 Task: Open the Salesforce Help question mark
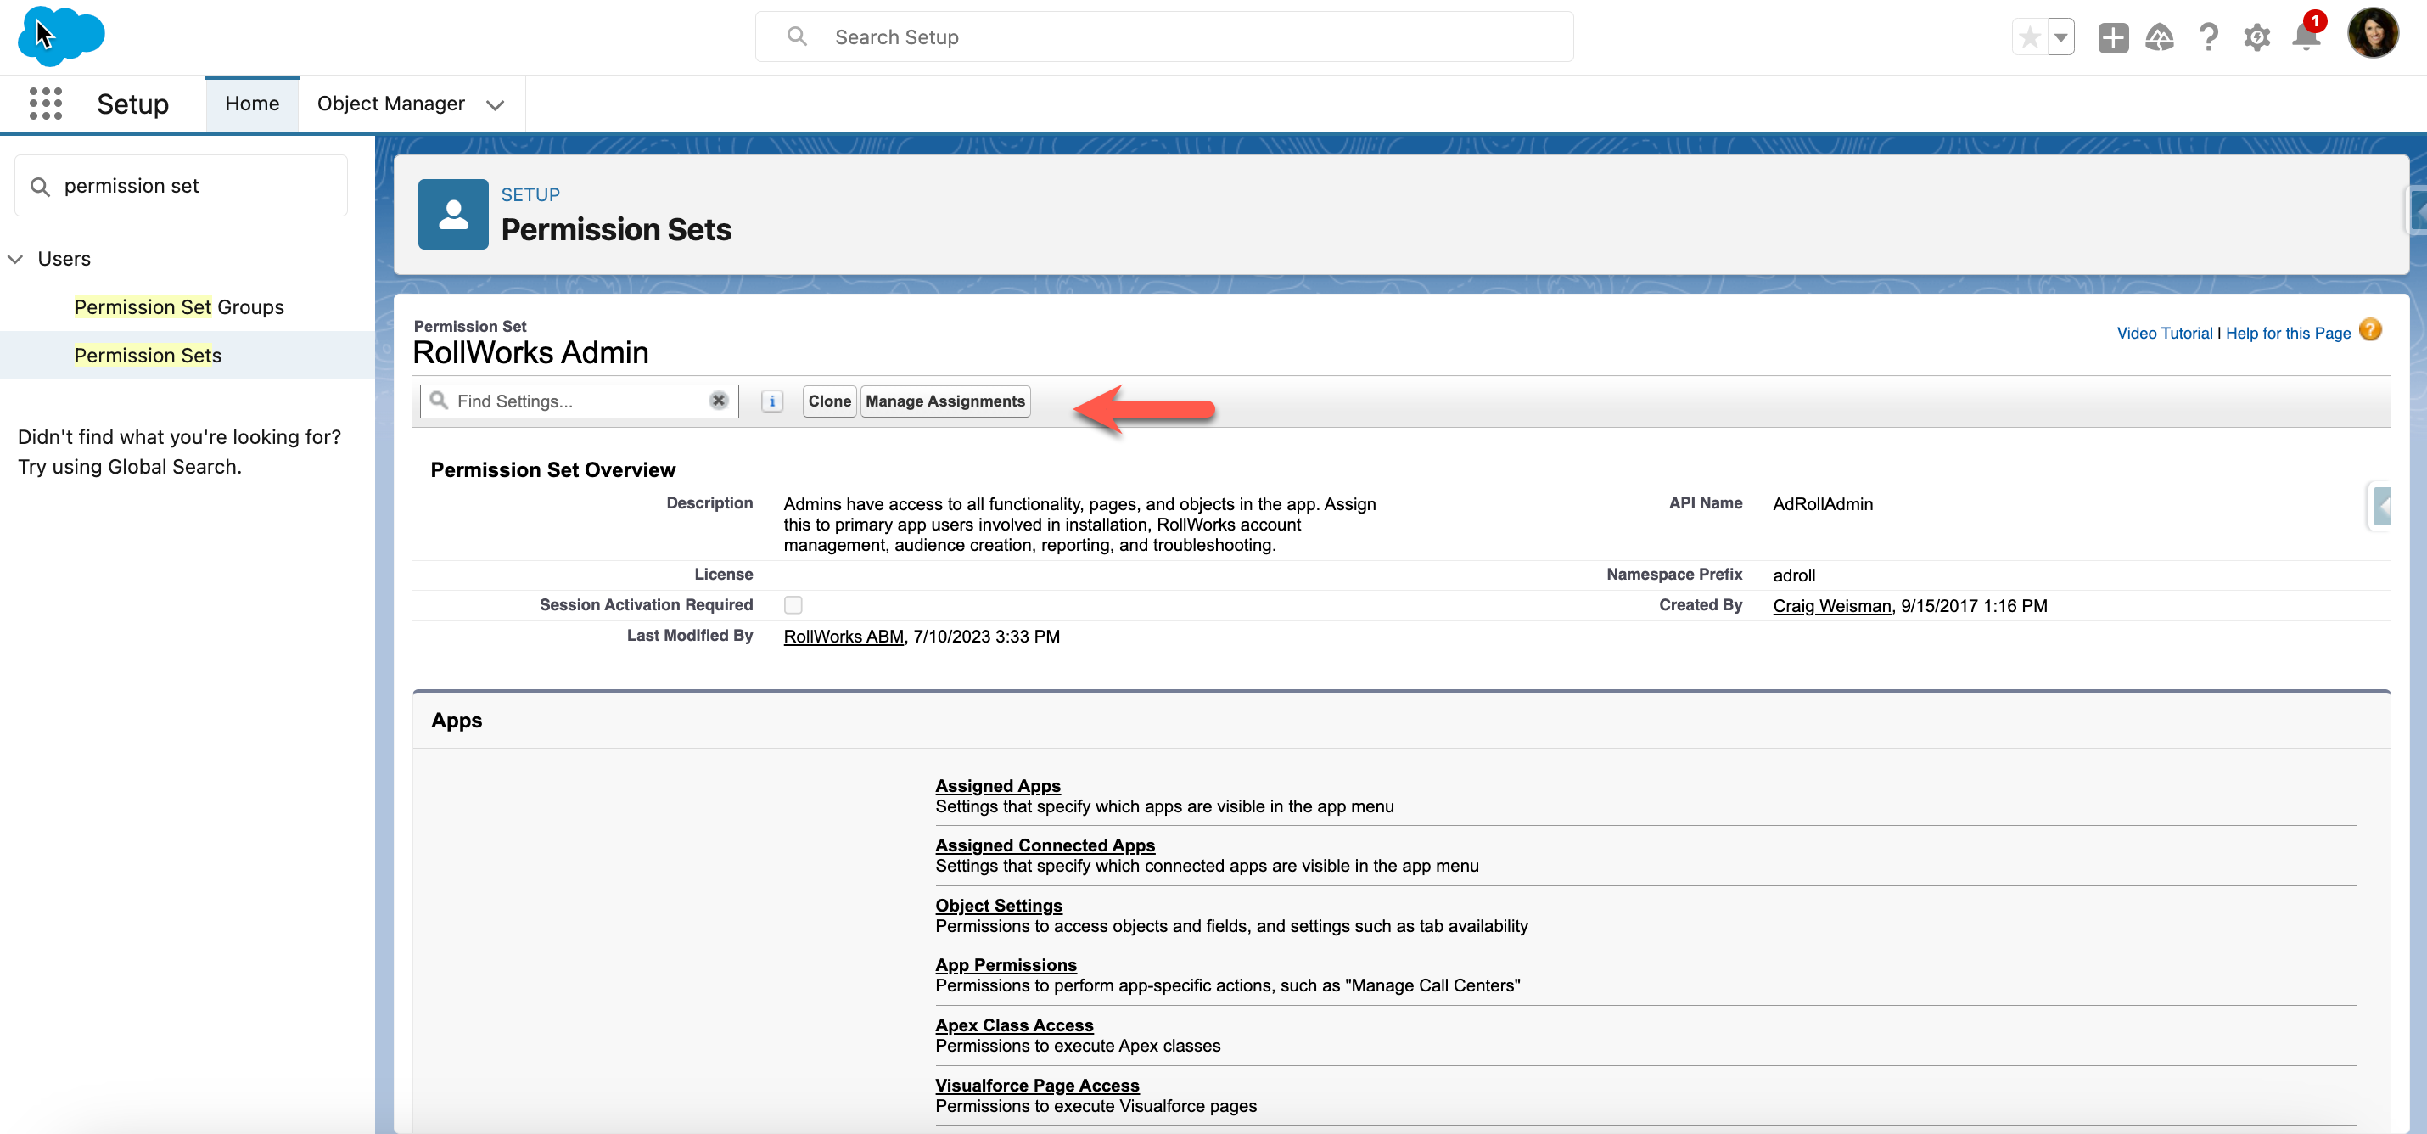[x=2207, y=37]
